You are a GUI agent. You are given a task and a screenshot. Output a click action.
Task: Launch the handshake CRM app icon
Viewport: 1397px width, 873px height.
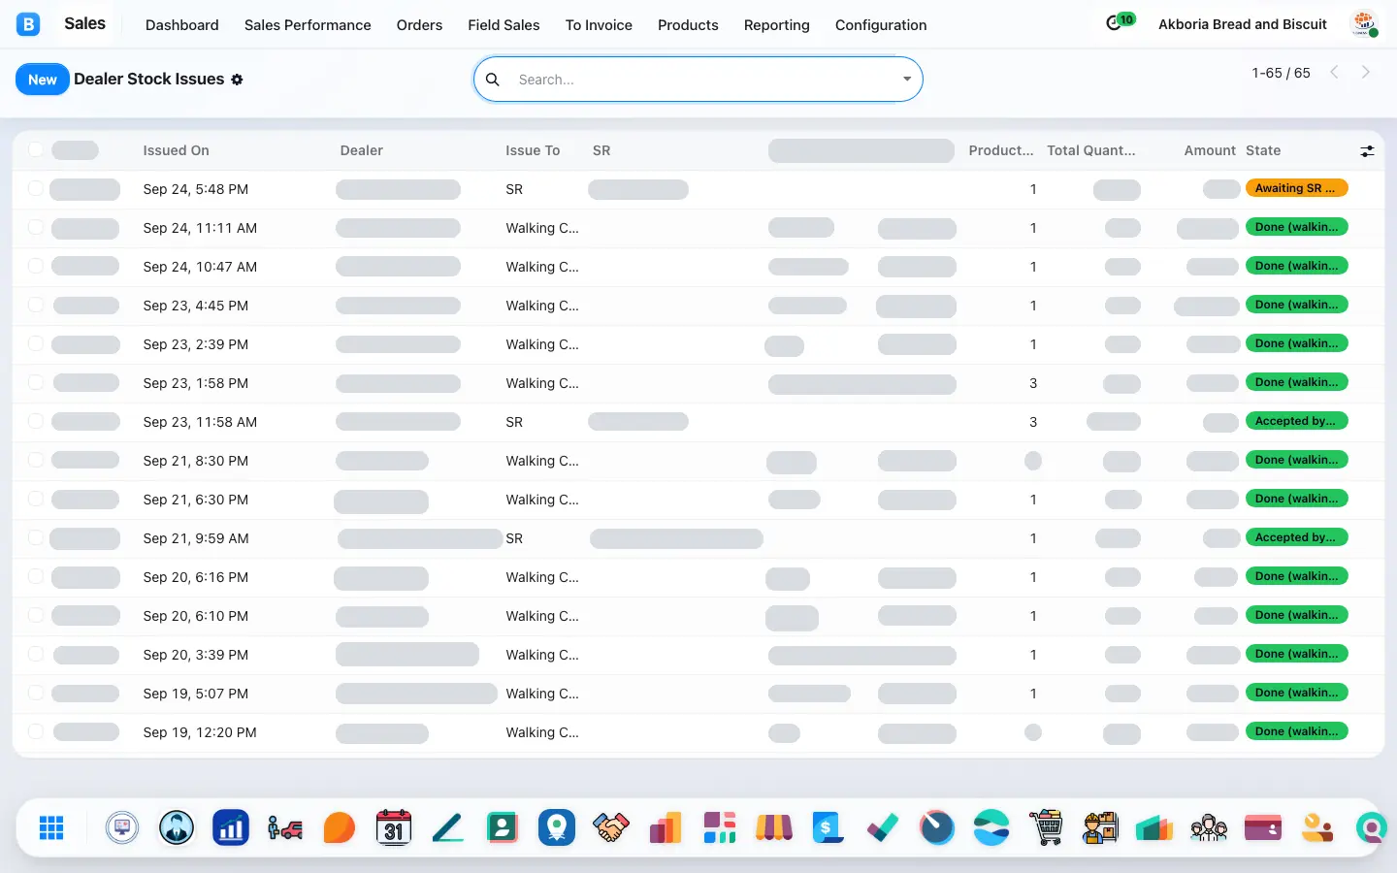coord(611,827)
